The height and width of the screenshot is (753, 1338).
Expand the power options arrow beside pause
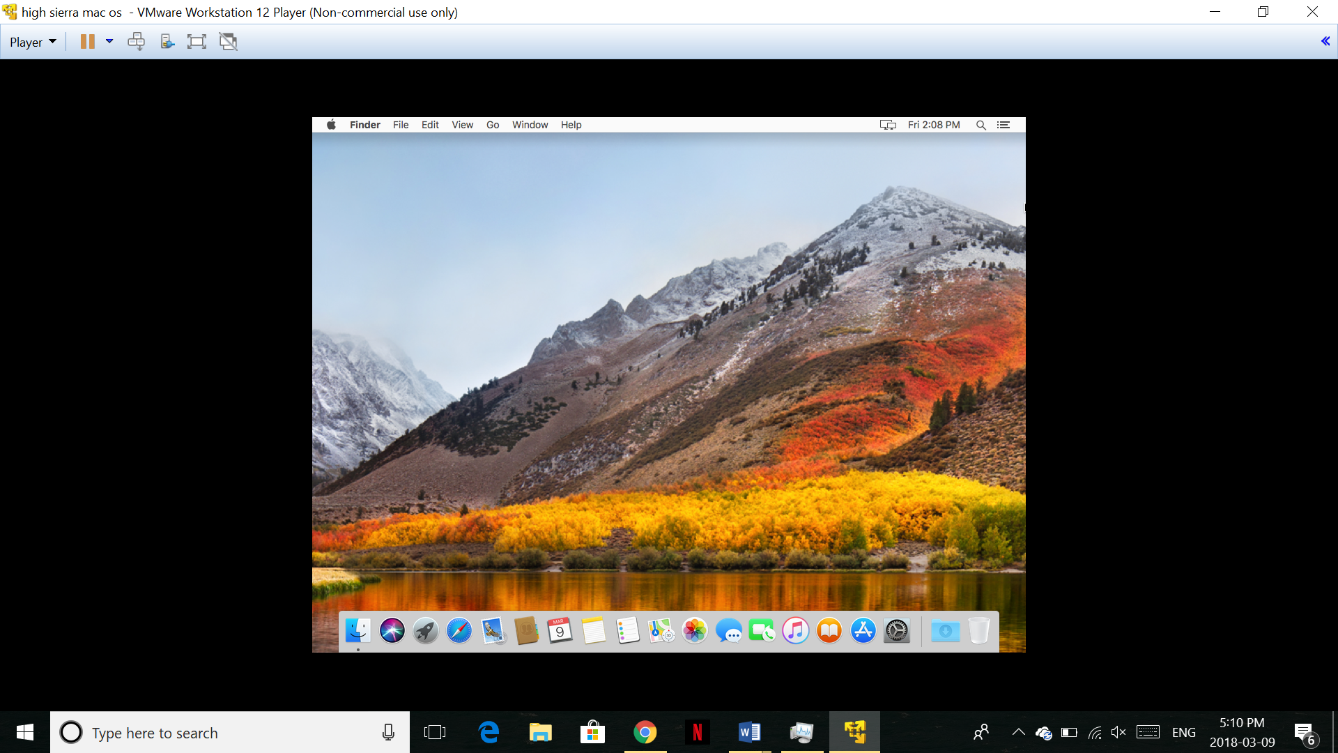tap(109, 42)
